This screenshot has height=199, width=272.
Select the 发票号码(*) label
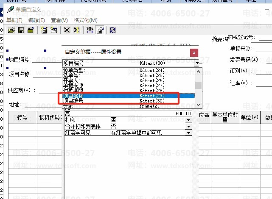(246, 60)
